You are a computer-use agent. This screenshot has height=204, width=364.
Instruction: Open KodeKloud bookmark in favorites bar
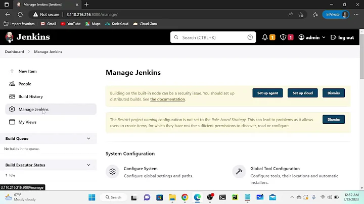point(117,24)
